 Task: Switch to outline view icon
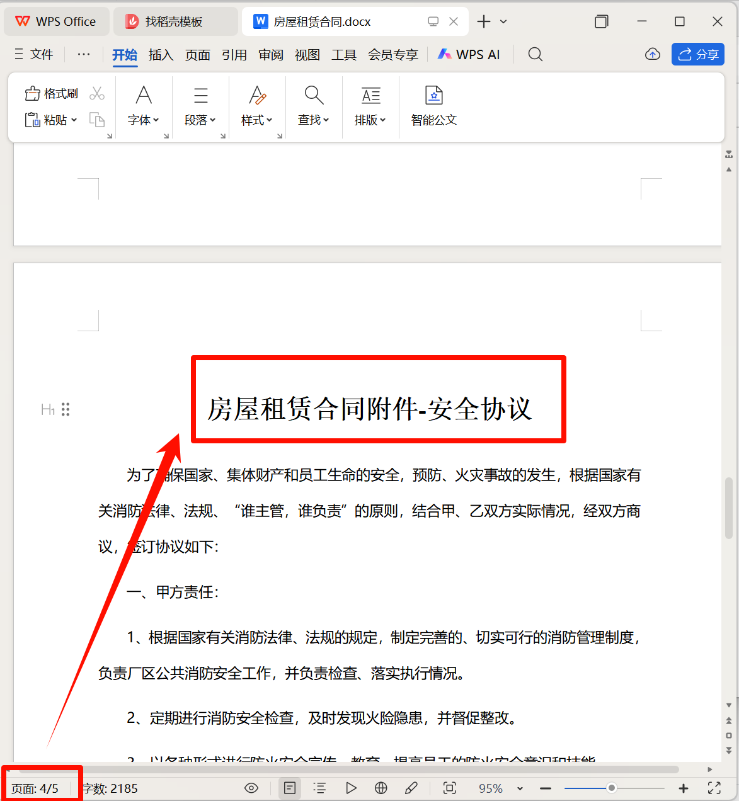coord(320,788)
